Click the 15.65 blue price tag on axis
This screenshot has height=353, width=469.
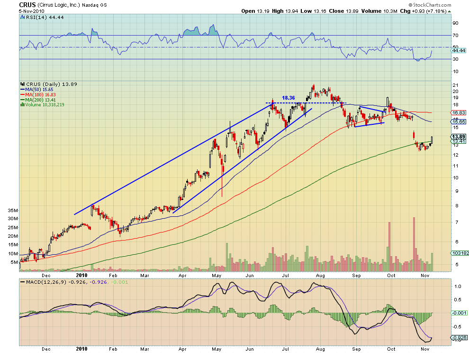point(459,121)
